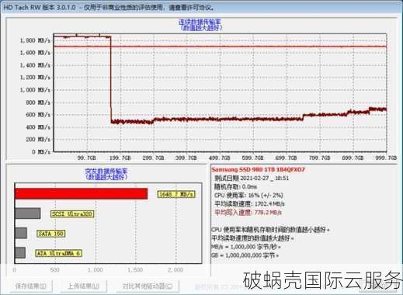The height and width of the screenshot is (295, 403).
Task: Click the 0 MB/s axis label
Action: [x=41, y=151]
